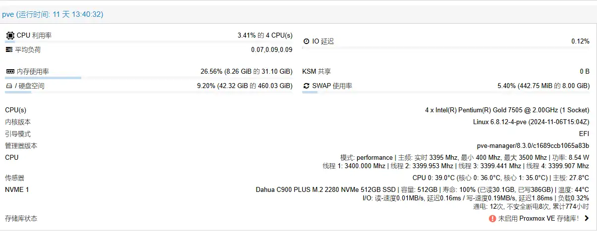Click the pve uptime panel title
597x231 pixels.
[x=53, y=14]
